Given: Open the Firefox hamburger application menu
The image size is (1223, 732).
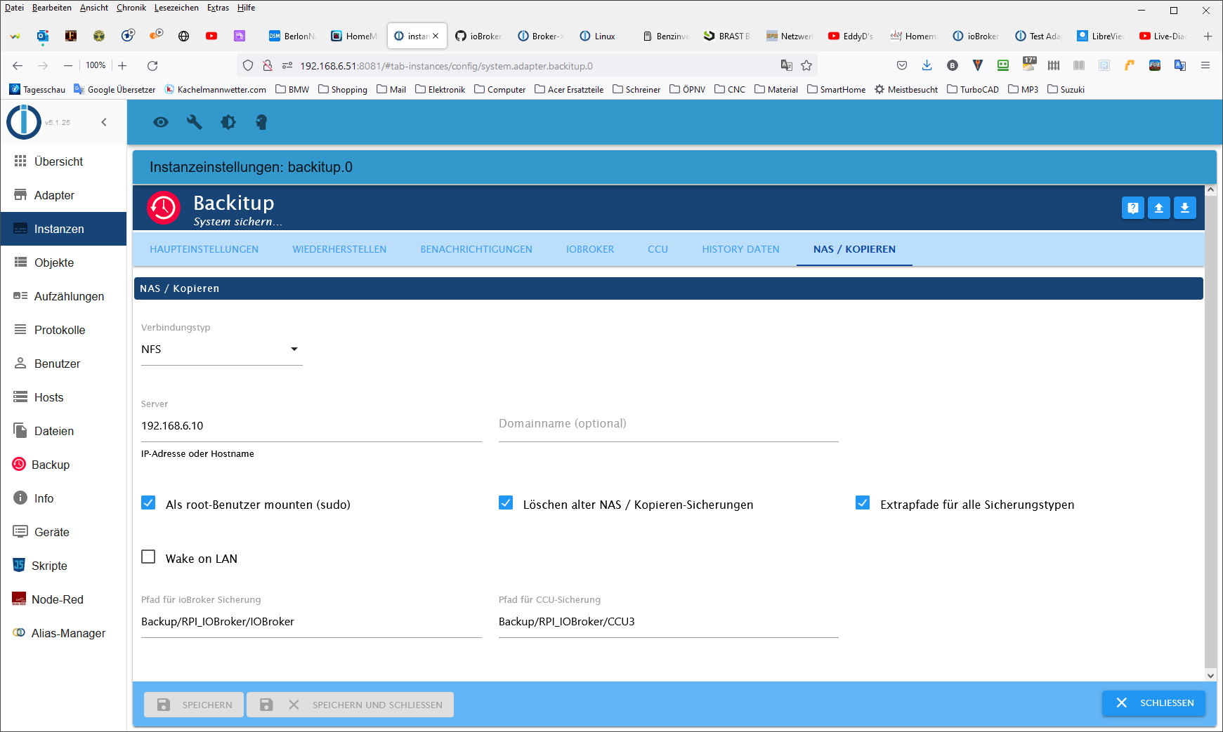Looking at the screenshot, I should click(x=1205, y=65).
